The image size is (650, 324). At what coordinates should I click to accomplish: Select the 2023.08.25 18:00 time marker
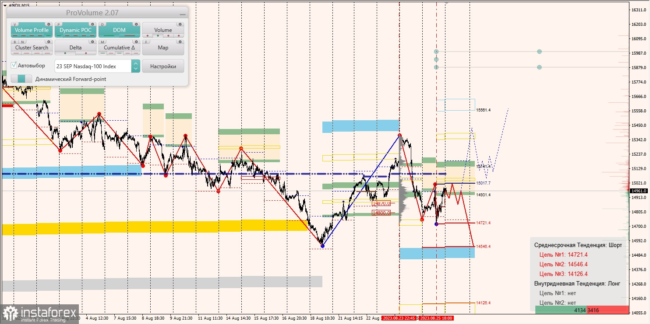point(436,318)
